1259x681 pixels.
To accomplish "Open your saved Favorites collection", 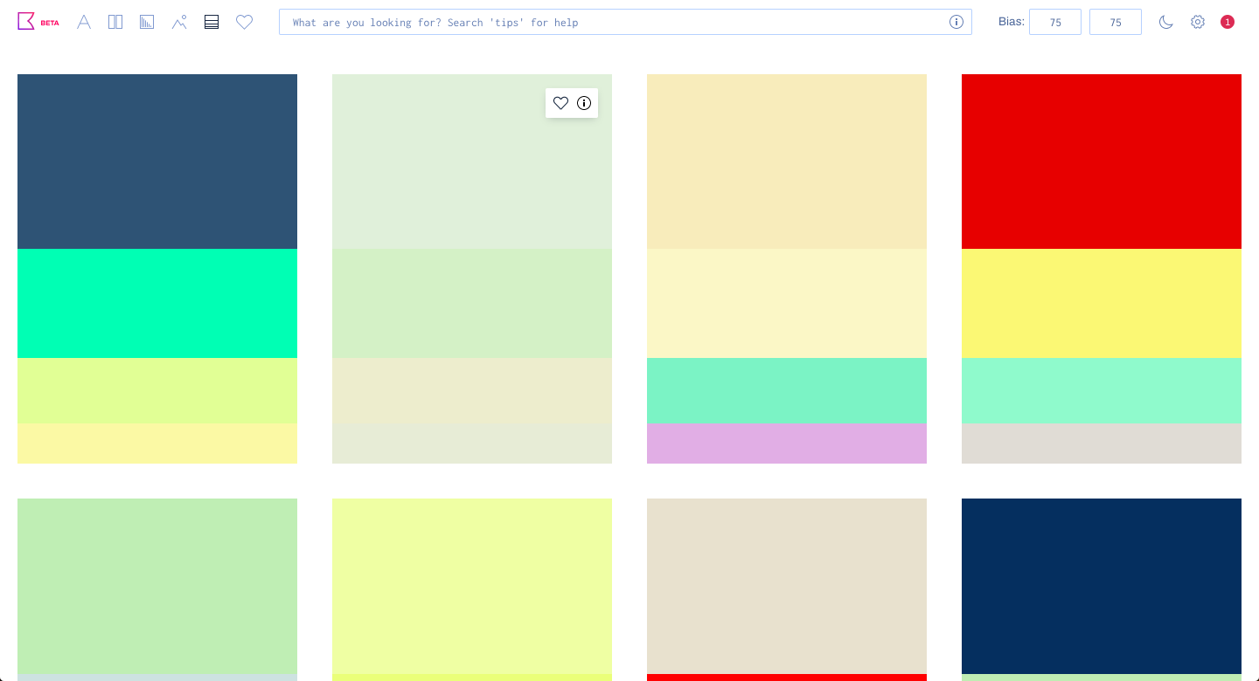I will pyautogui.click(x=244, y=22).
